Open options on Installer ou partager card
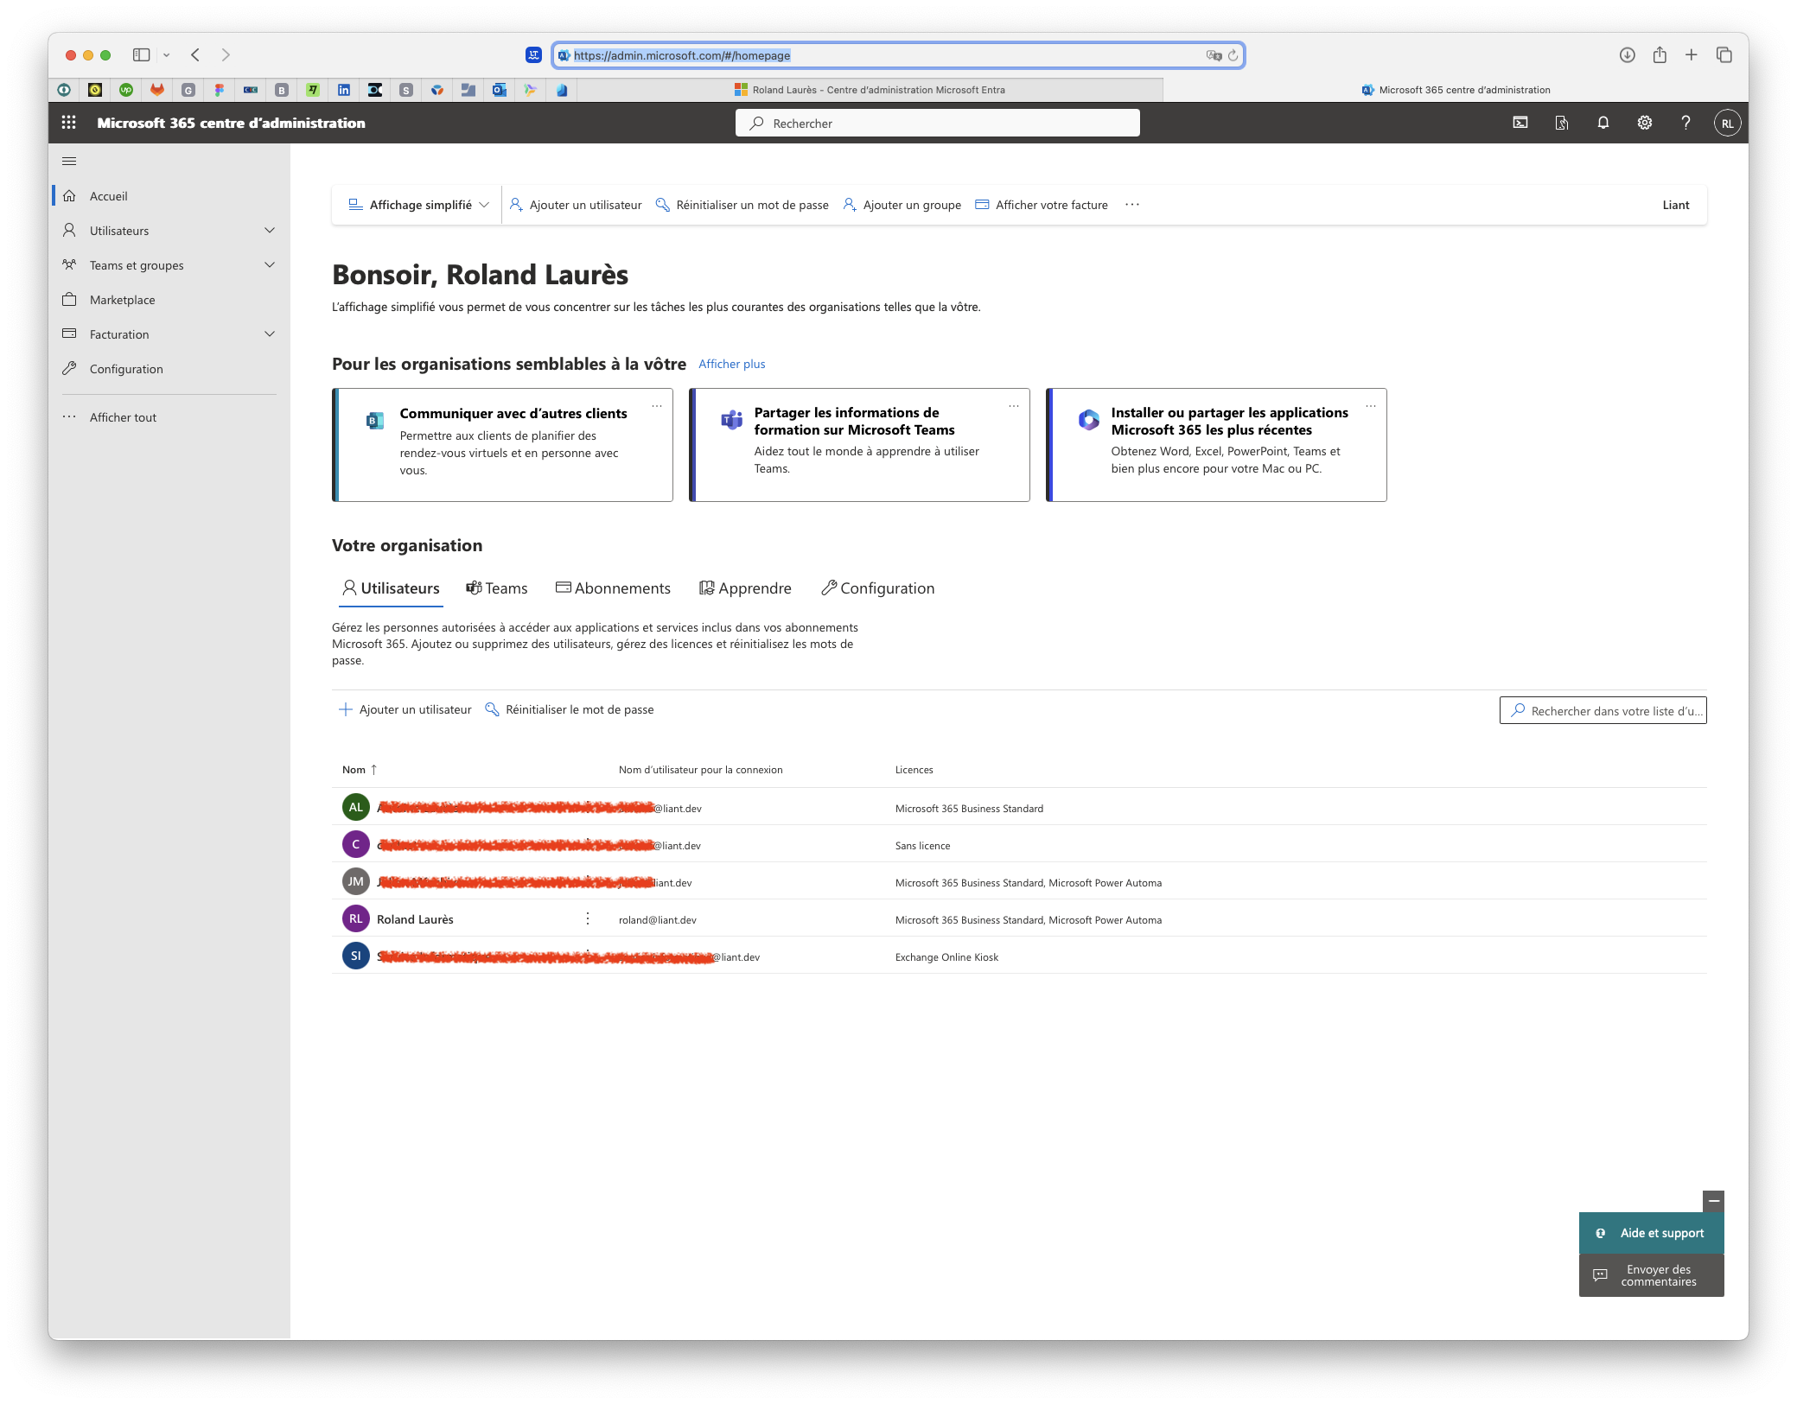 [x=1371, y=406]
